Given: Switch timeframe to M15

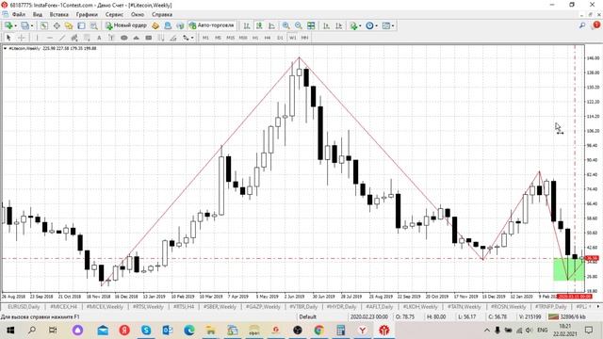Looking at the screenshot, I should coord(230,38).
